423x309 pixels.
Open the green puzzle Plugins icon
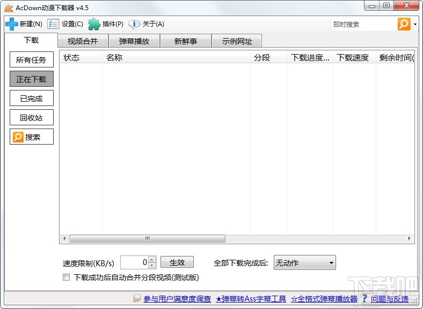tap(94, 24)
